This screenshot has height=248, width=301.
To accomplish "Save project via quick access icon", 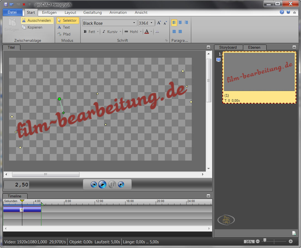I will (x=6, y=4).
